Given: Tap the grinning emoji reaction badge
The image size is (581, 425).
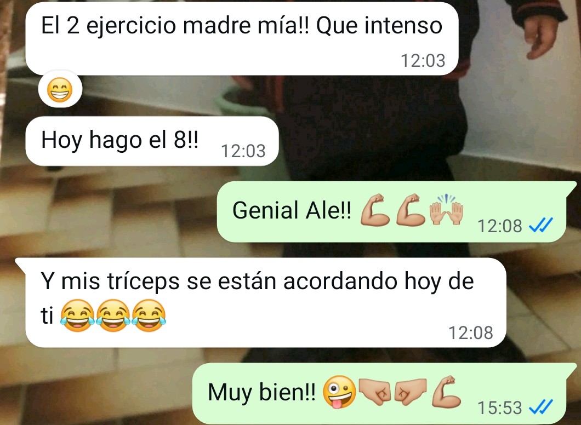Looking at the screenshot, I should coord(60,90).
